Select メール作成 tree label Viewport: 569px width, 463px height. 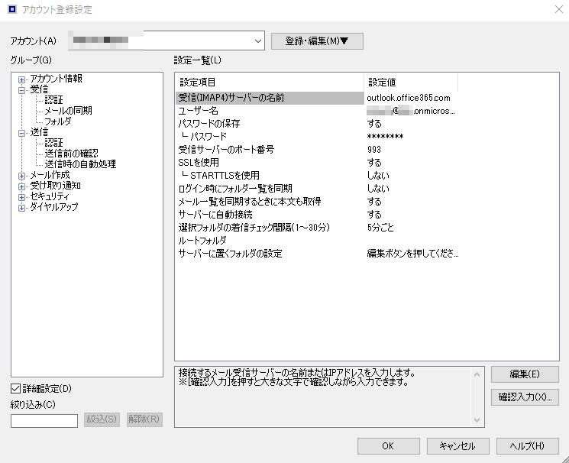[50, 175]
